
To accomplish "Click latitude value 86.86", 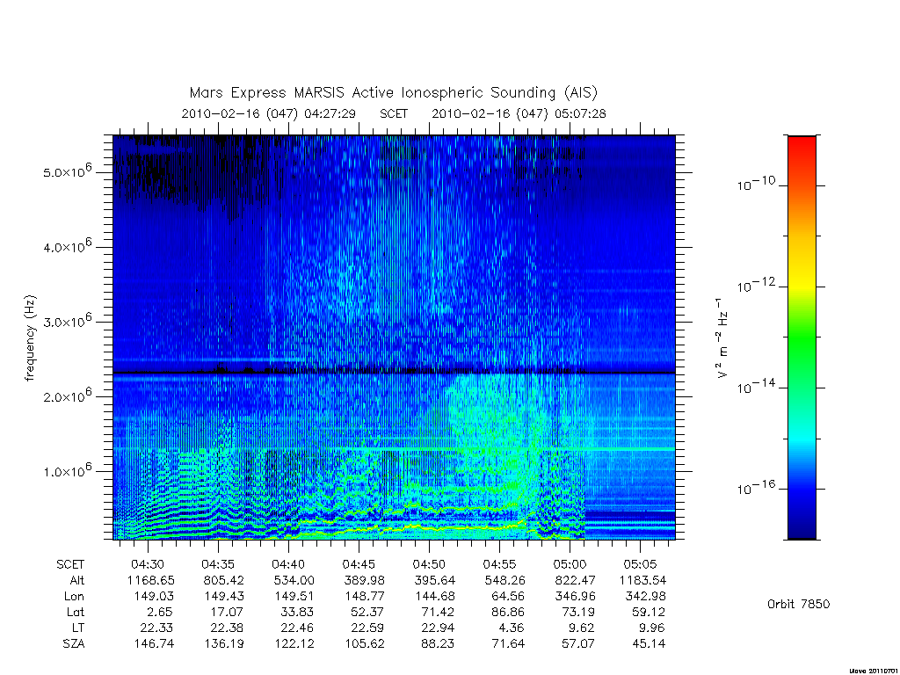I will 508,612.
